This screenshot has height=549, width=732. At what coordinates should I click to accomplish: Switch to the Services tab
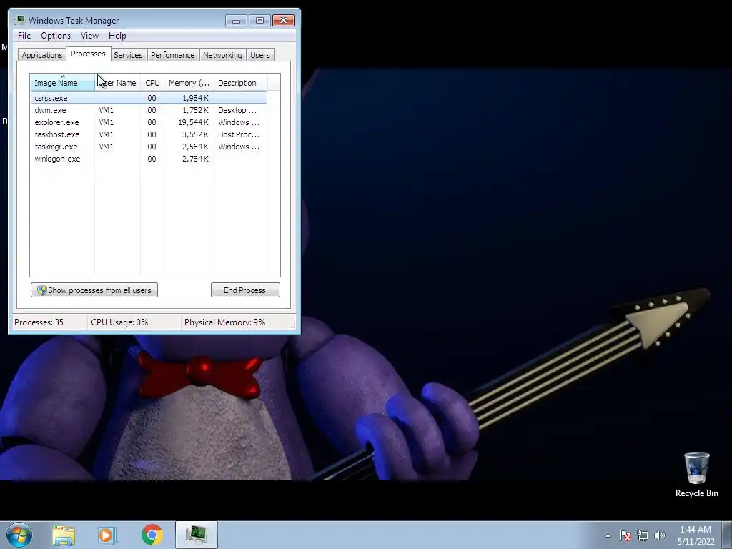tap(128, 55)
